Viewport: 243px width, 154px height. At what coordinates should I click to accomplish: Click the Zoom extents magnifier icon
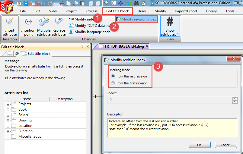click(x=107, y=3)
